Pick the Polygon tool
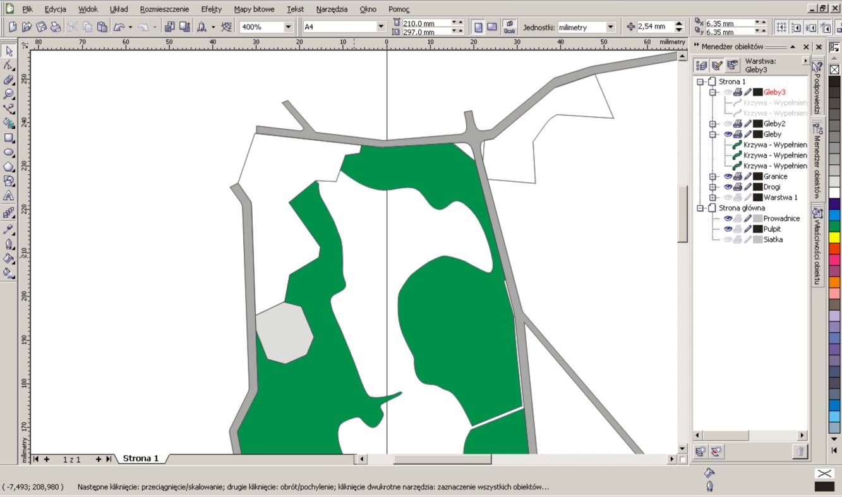 click(9, 167)
